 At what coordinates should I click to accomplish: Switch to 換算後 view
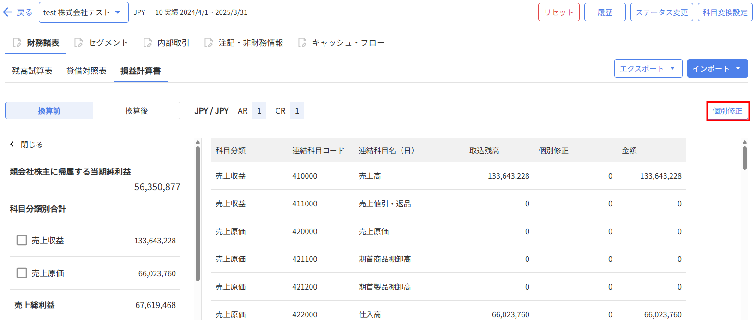[137, 111]
